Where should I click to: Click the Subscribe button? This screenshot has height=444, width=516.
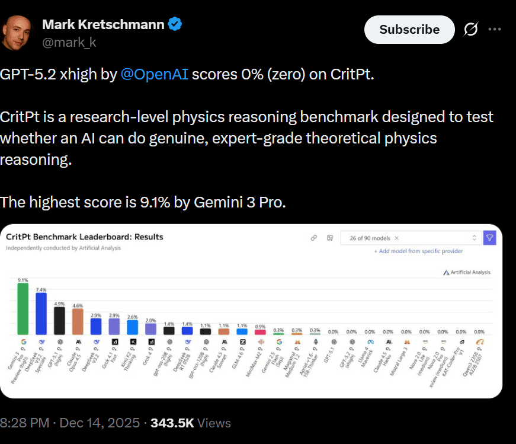pyautogui.click(x=409, y=29)
